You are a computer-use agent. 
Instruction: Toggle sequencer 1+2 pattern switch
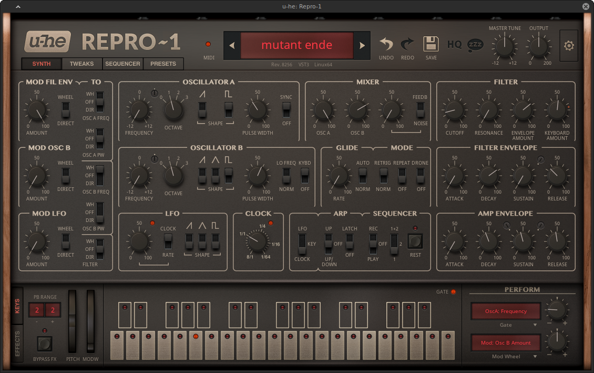(394, 244)
